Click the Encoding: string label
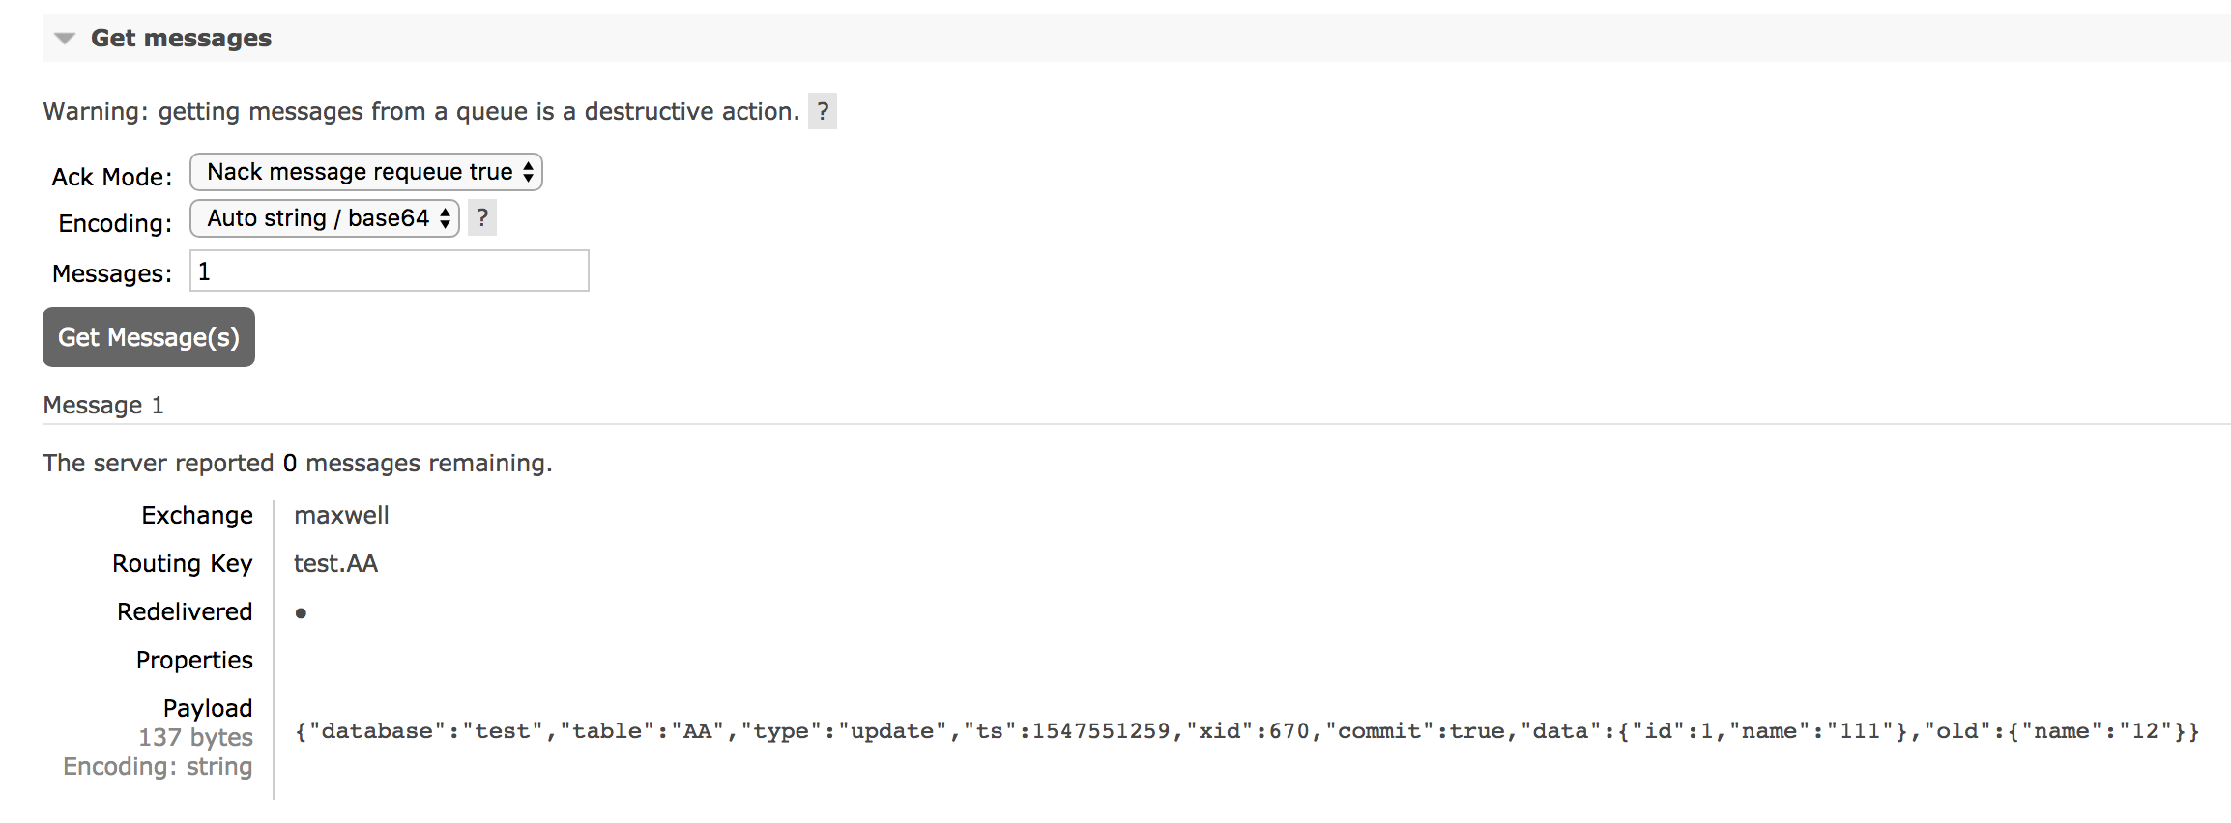The height and width of the screenshot is (823, 2231). (157, 766)
